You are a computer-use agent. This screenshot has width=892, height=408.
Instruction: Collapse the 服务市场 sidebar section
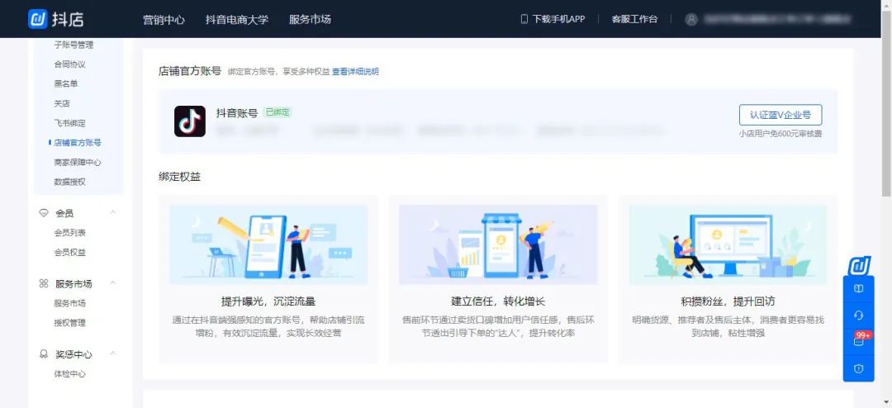pyautogui.click(x=112, y=282)
